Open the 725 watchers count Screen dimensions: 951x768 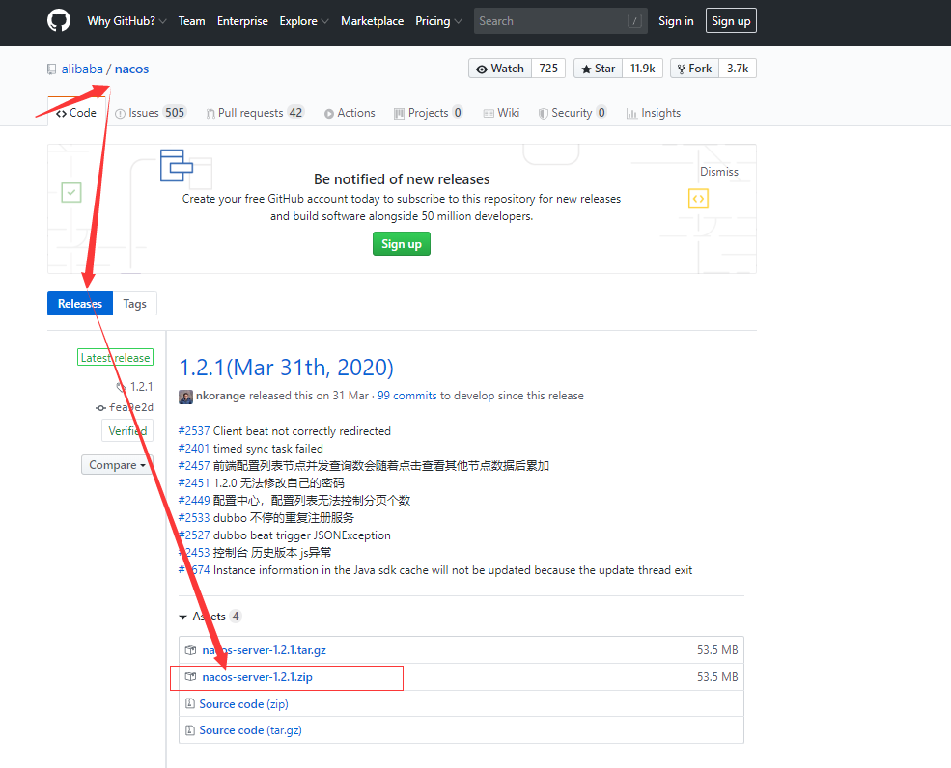[548, 69]
